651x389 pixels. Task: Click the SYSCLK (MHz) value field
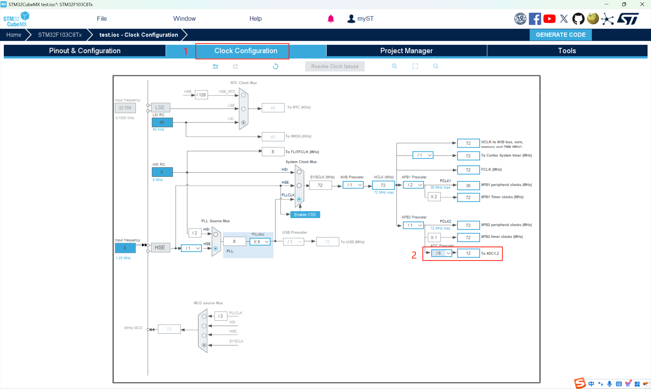[x=320, y=185]
